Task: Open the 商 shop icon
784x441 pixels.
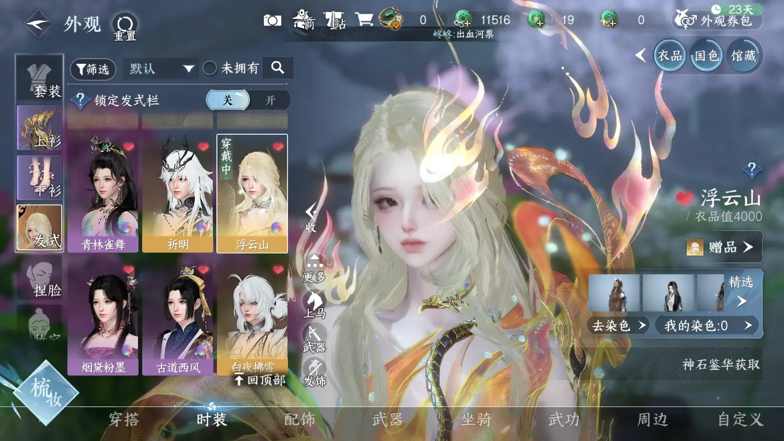Action: click(304, 20)
